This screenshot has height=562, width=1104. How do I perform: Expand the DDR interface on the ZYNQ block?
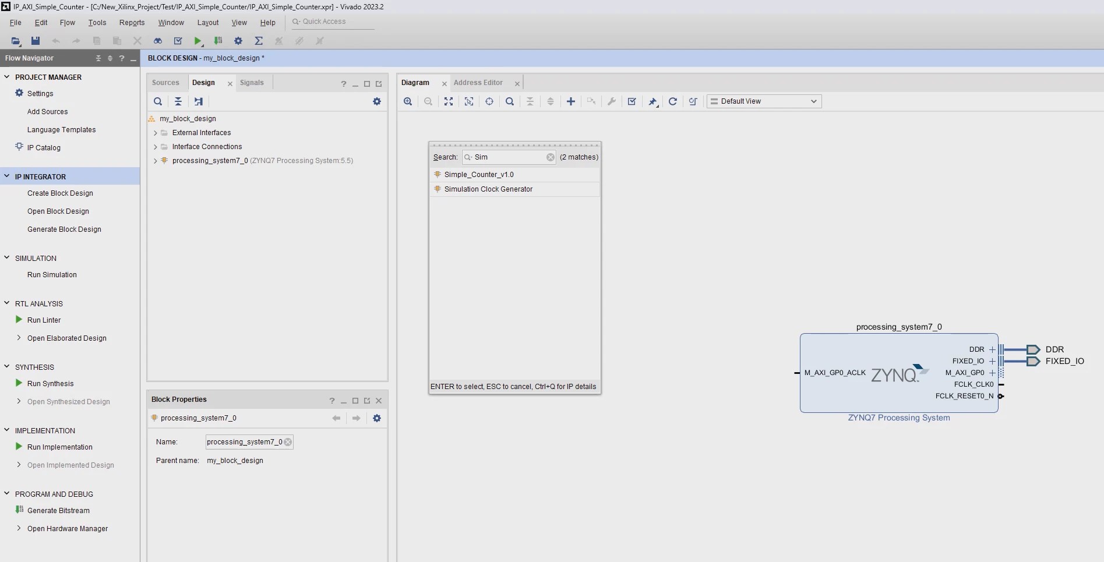coord(992,349)
